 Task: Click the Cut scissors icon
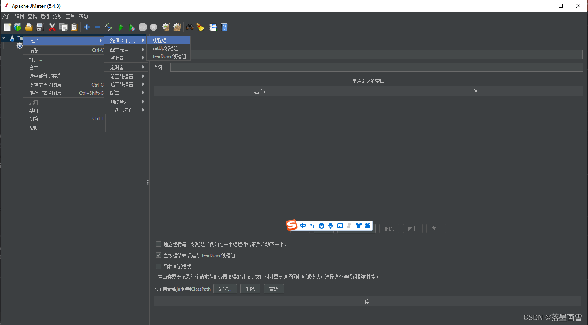coord(52,27)
